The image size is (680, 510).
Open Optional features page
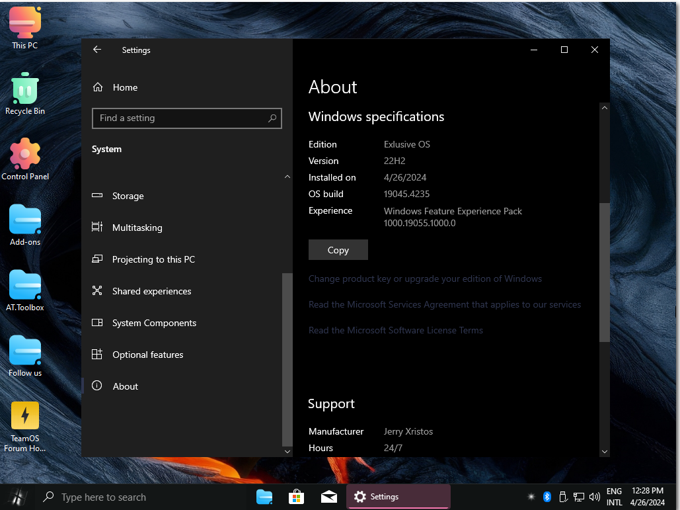point(147,355)
